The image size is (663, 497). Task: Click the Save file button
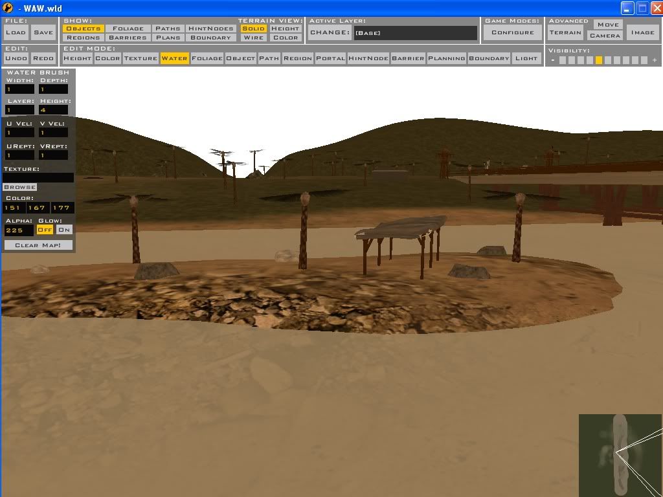(43, 32)
